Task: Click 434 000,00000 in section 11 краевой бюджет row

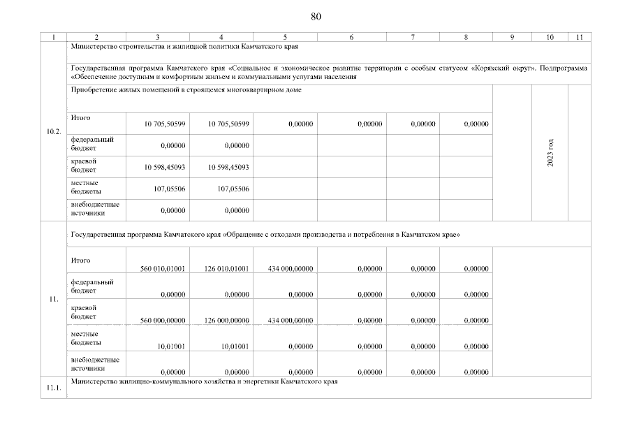Action: pyautogui.click(x=291, y=321)
